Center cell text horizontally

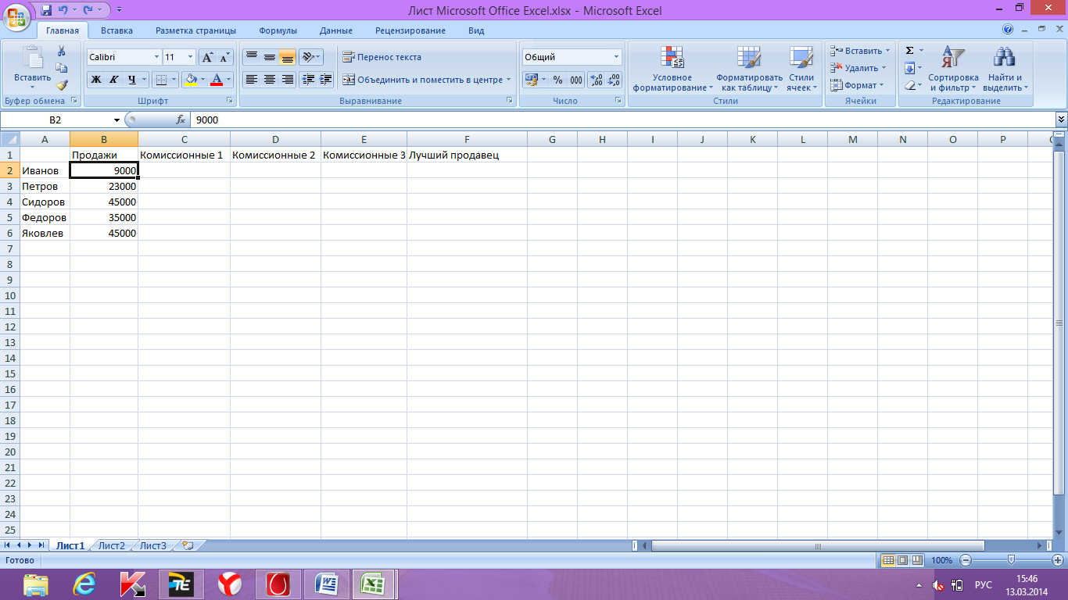(x=269, y=79)
